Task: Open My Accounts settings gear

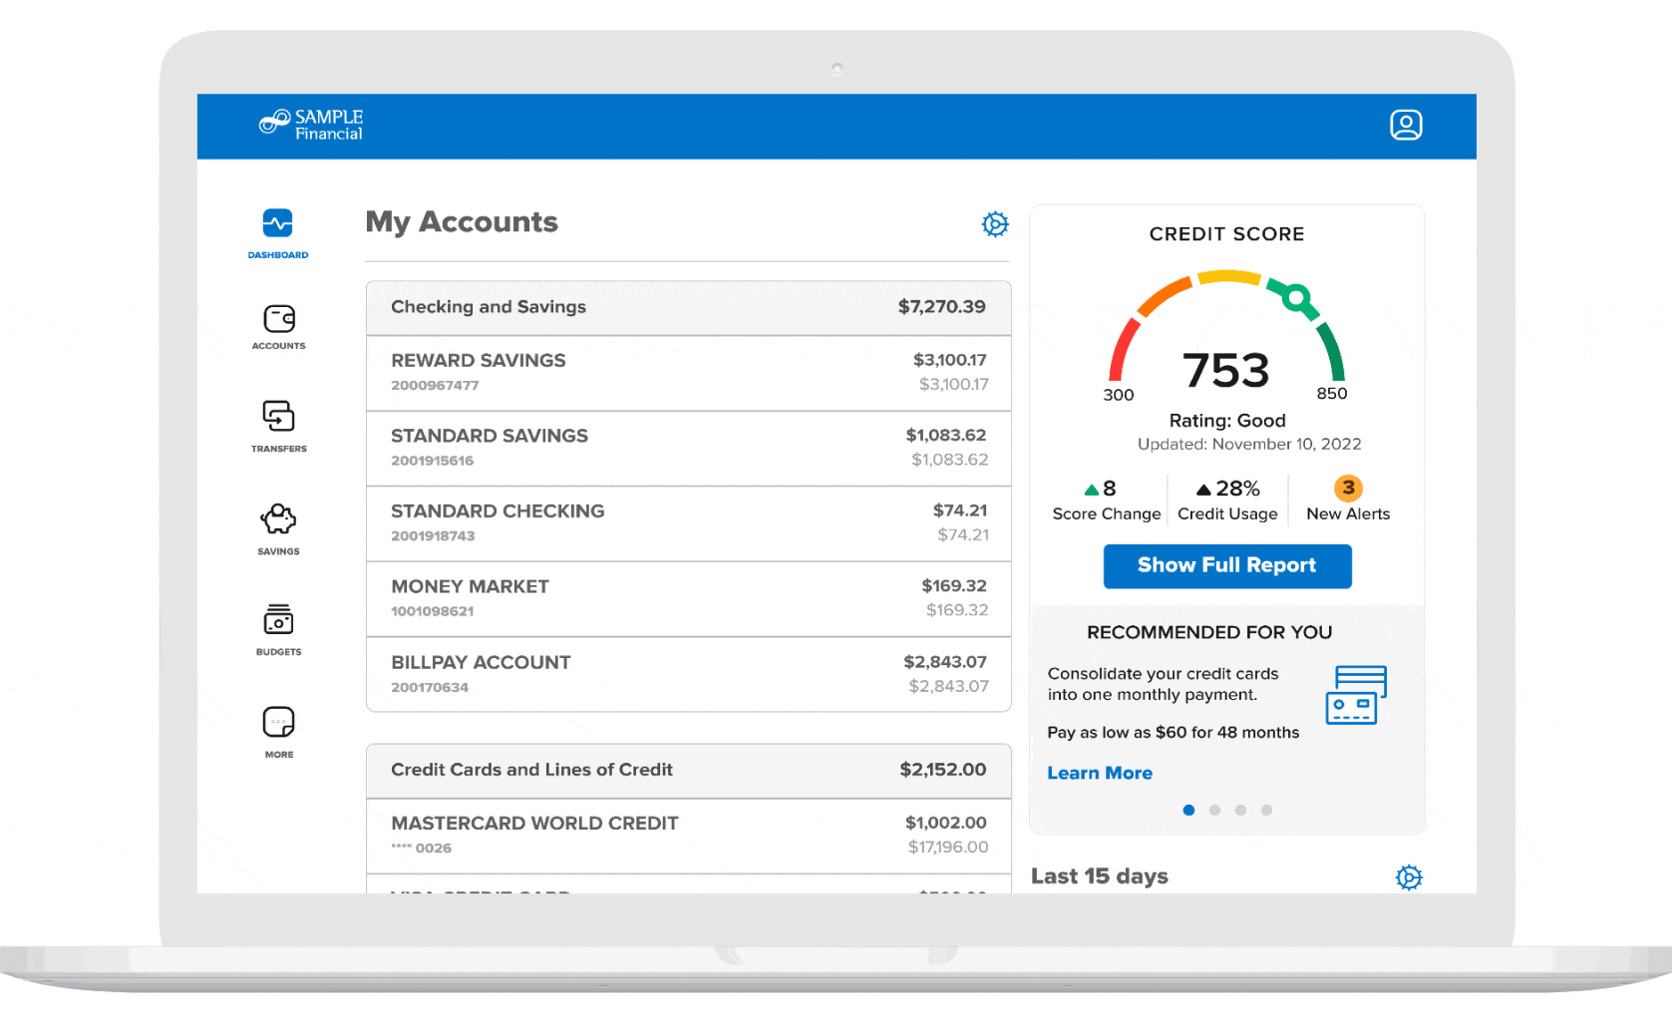Action: (x=994, y=224)
